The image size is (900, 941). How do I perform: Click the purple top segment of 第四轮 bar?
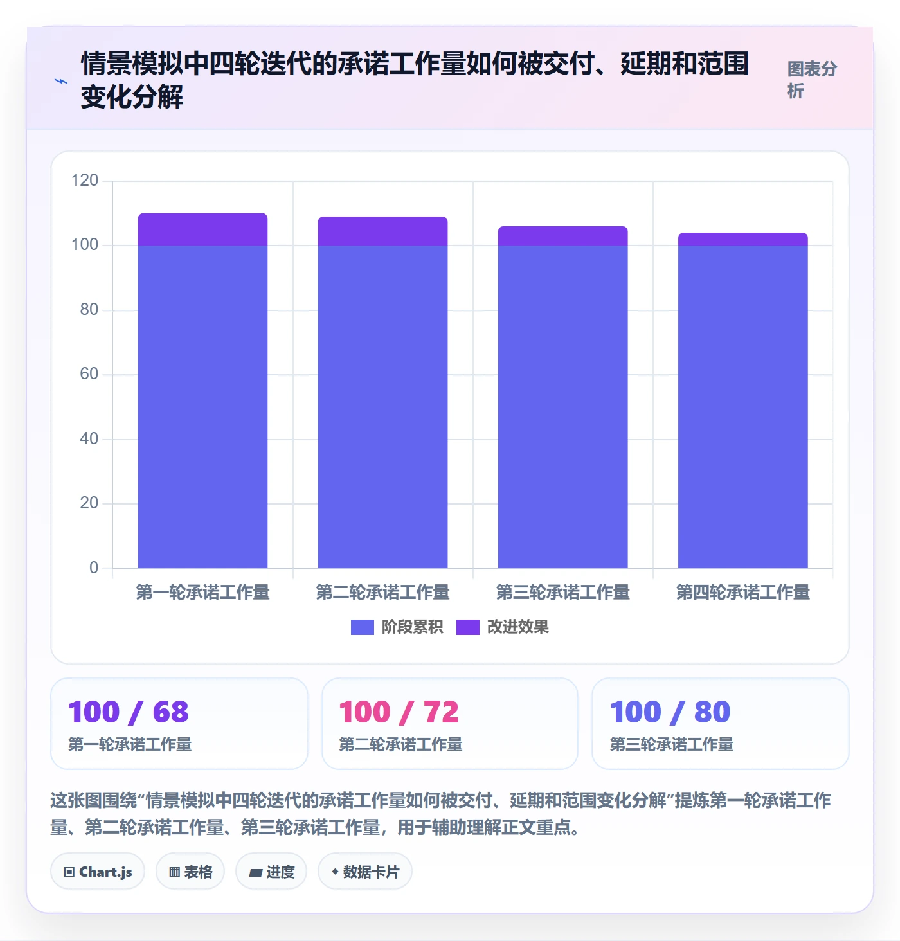742,239
